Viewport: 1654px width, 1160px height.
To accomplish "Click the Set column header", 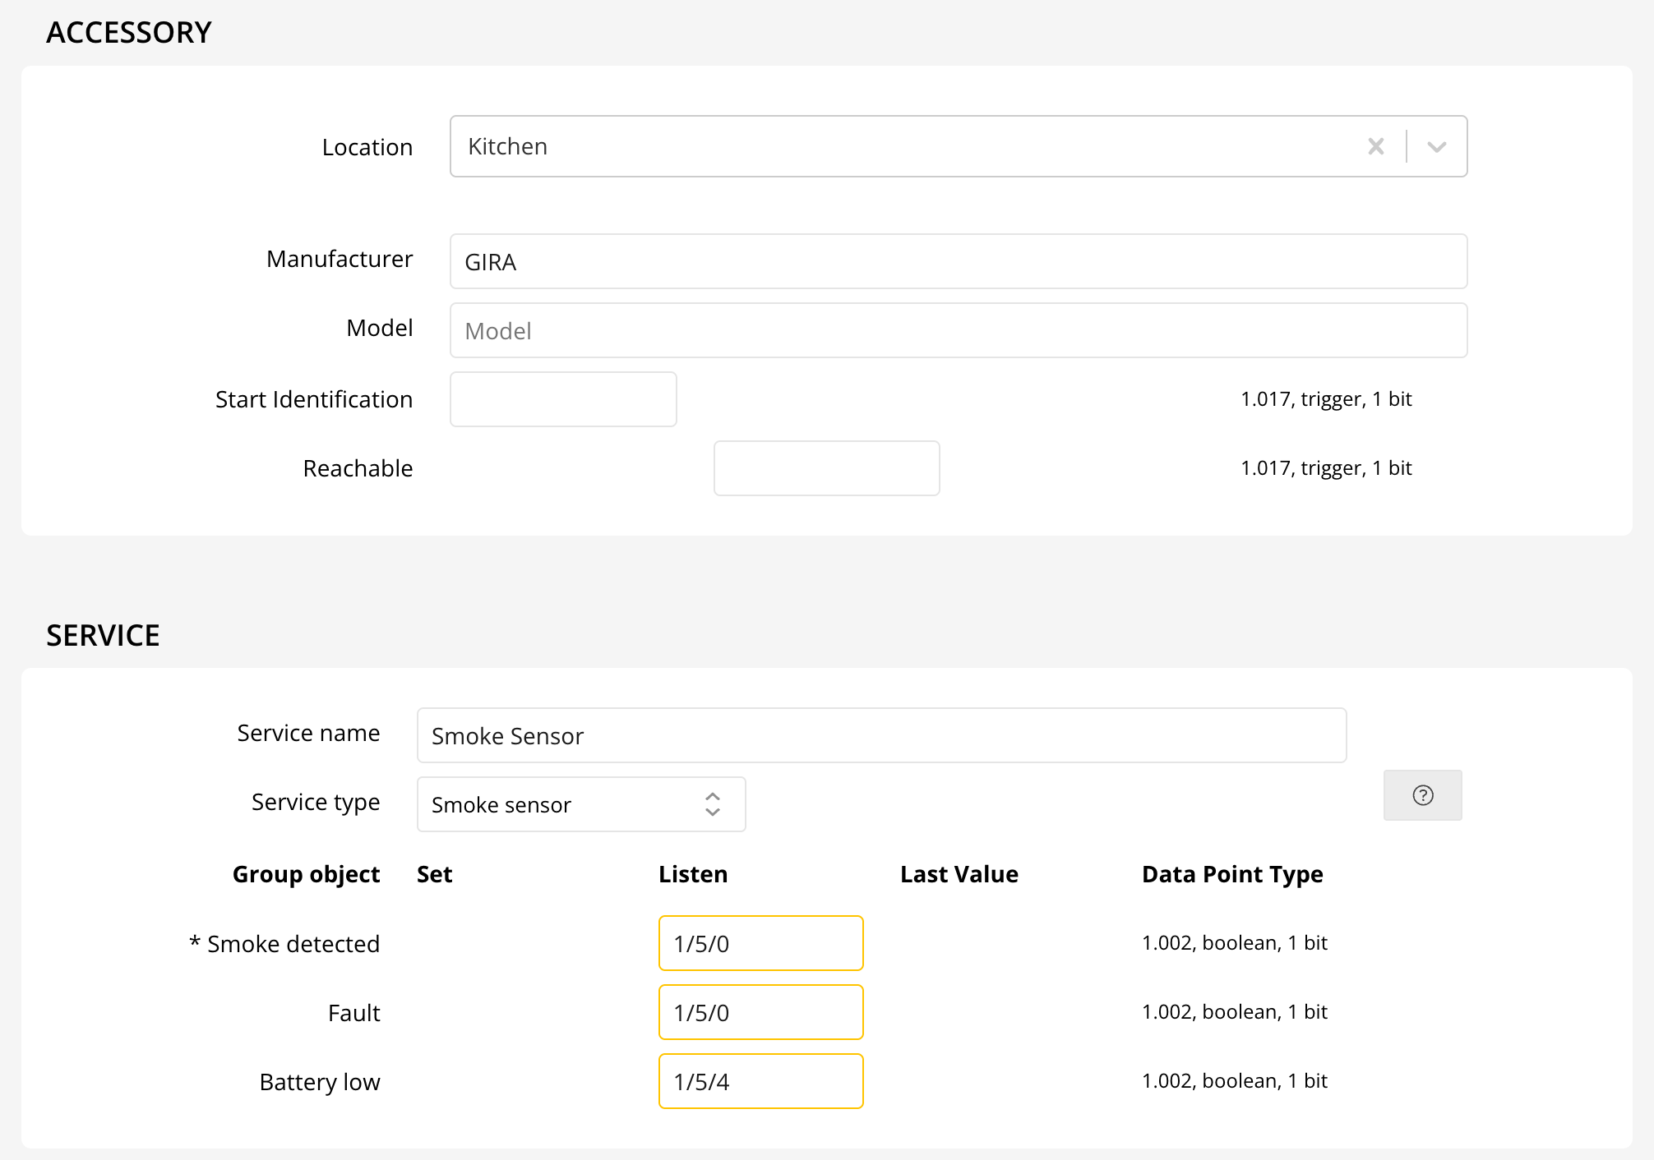I will [434, 875].
